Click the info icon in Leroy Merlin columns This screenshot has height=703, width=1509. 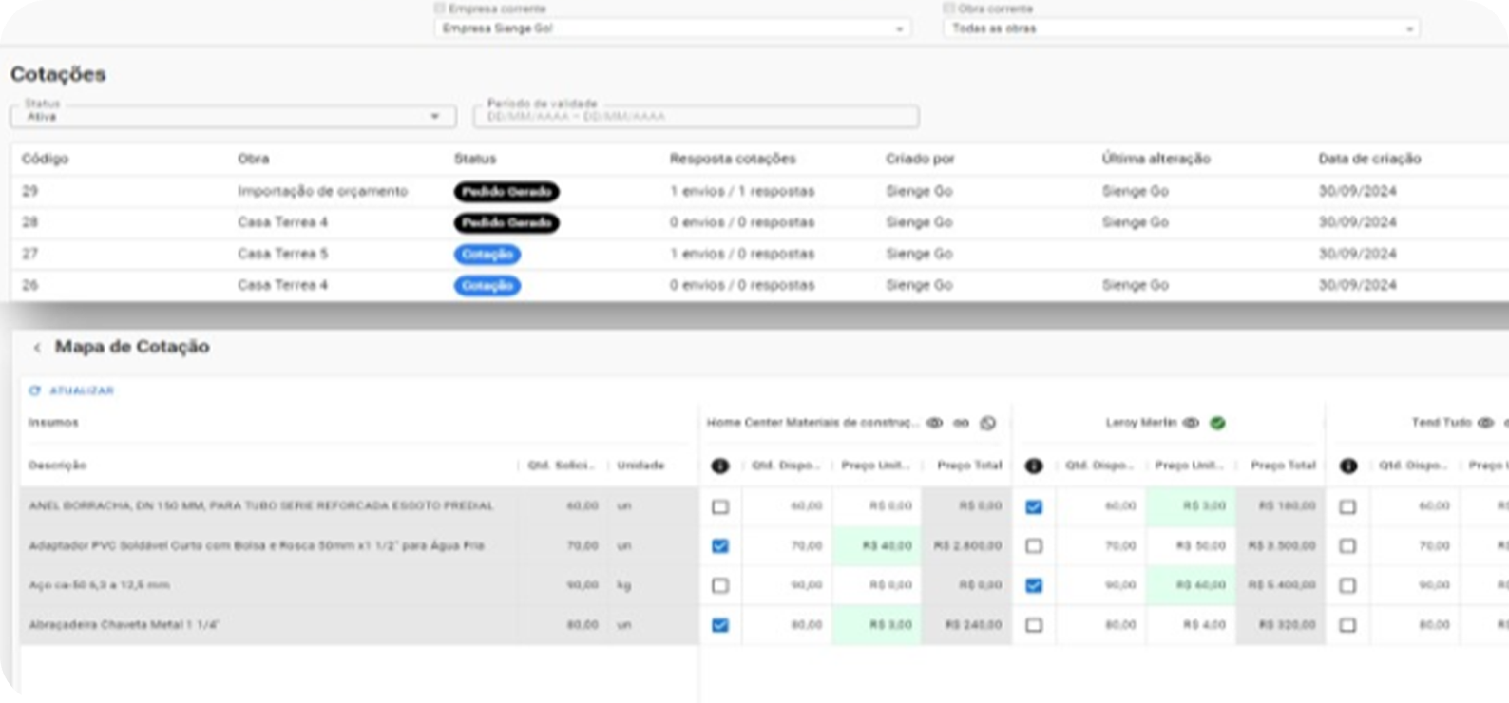pyautogui.click(x=1034, y=465)
